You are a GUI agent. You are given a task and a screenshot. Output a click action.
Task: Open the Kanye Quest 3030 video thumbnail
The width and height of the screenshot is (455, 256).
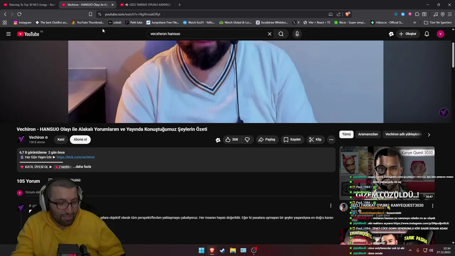pyautogui.click(x=387, y=173)
